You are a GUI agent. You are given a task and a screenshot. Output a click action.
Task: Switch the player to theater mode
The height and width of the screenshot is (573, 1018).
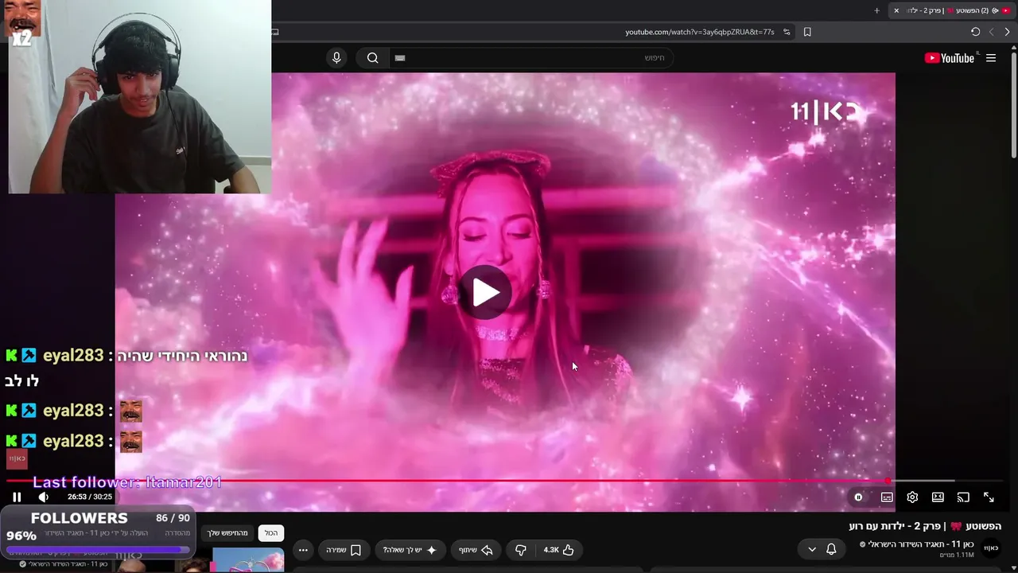tap(938, 497)
